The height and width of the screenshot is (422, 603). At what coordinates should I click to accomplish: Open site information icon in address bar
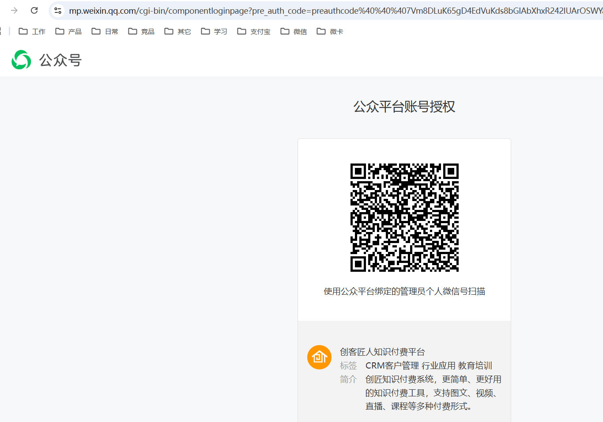[x=58, y=11]
